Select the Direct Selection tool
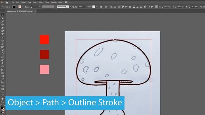Image resolution: width=205 pixels, height=115 pixels. click(x=3, y=19)
